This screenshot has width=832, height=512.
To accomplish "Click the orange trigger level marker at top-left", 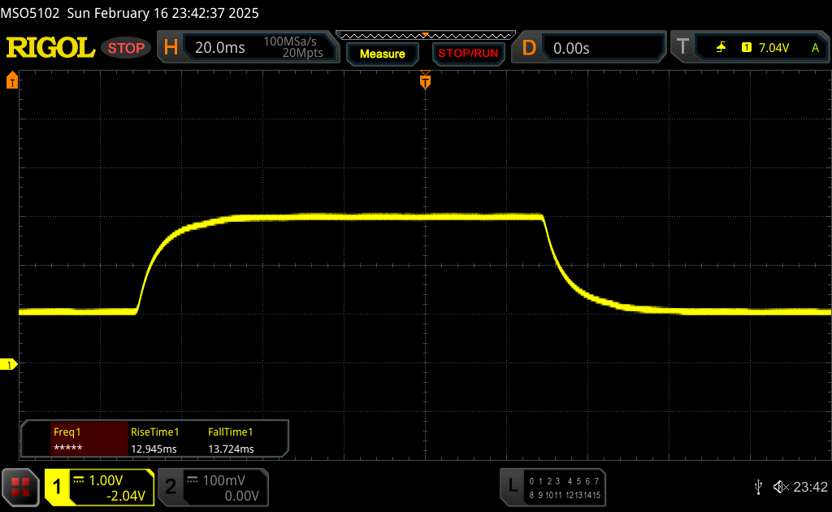I will click(x=12, y=80).
